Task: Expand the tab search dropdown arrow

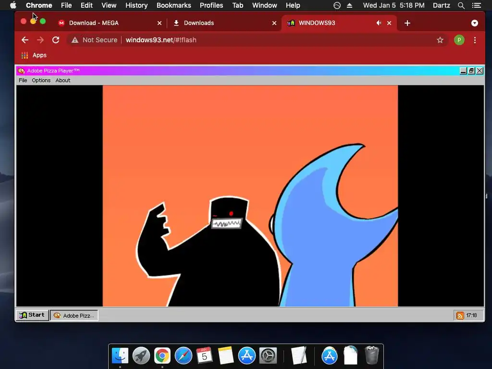Action: click(x=474, y=23)
